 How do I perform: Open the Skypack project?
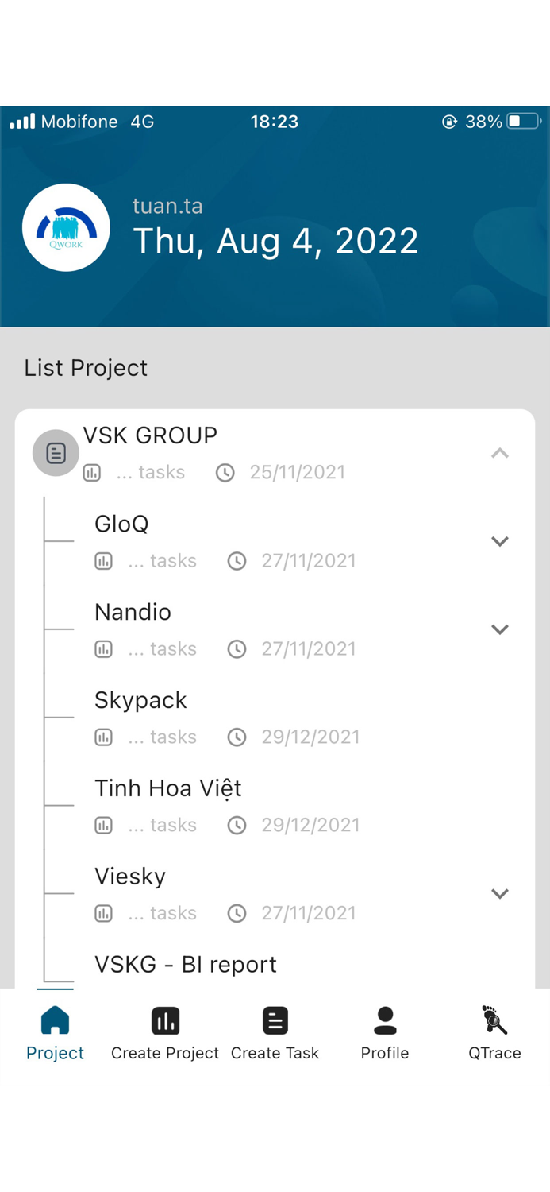(x=140, y=700)
